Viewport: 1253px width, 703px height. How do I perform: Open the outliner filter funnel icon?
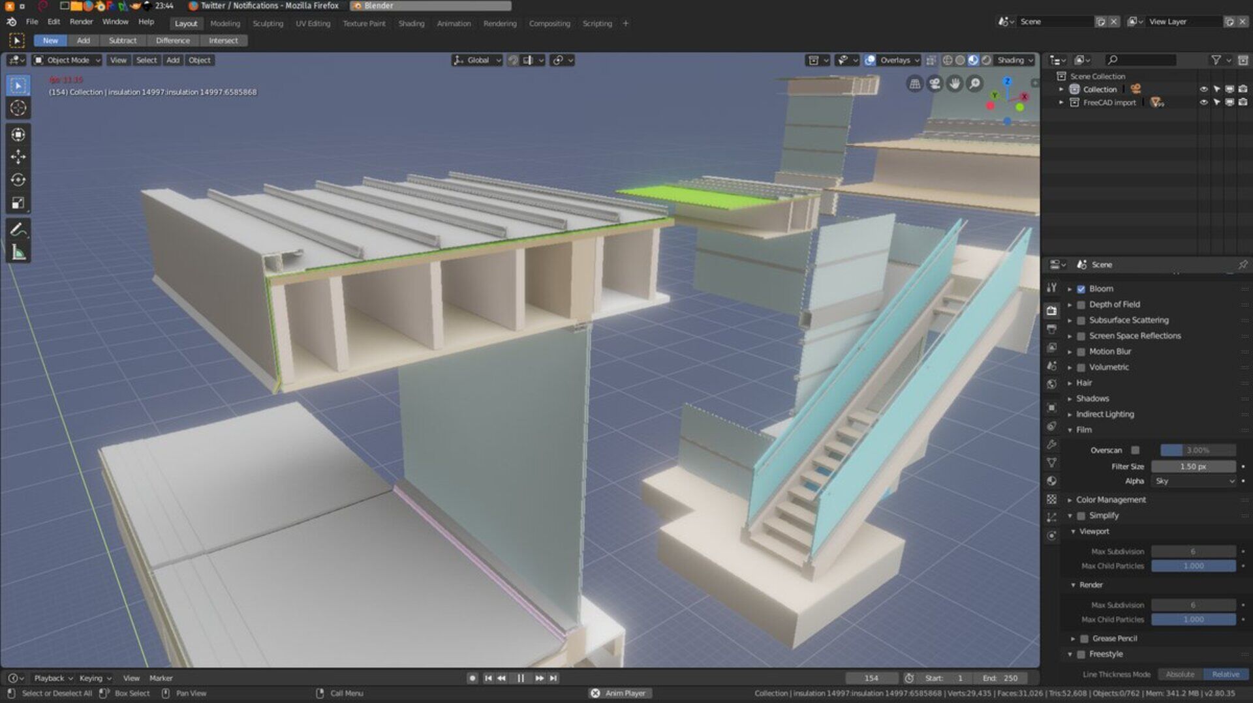(1215, 59)
